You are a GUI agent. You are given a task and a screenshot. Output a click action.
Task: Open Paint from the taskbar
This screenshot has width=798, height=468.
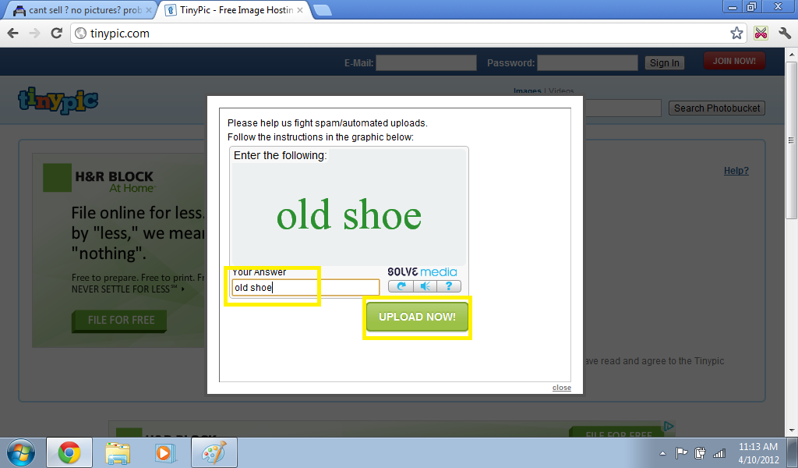point(214,452)
